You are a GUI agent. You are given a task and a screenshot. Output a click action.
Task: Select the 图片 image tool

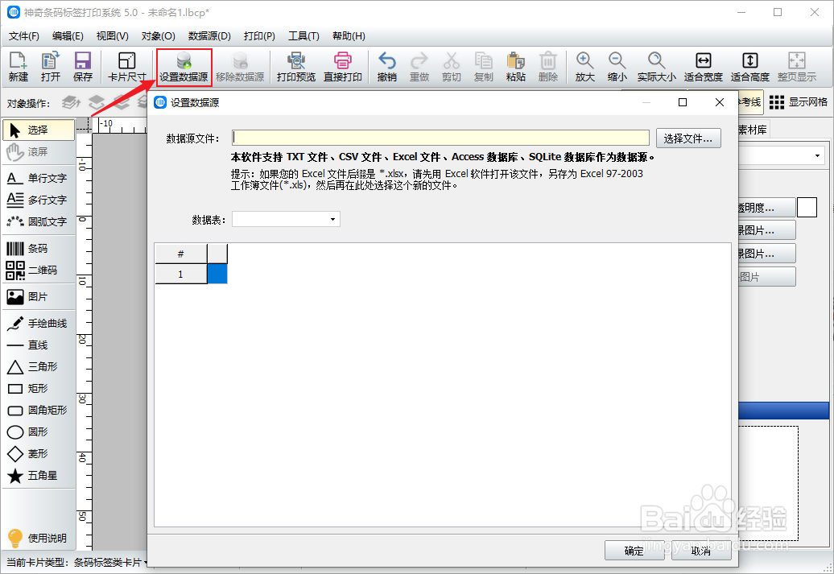click(39, 297)
